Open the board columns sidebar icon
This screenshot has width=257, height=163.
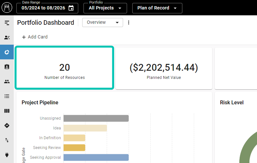7,111
